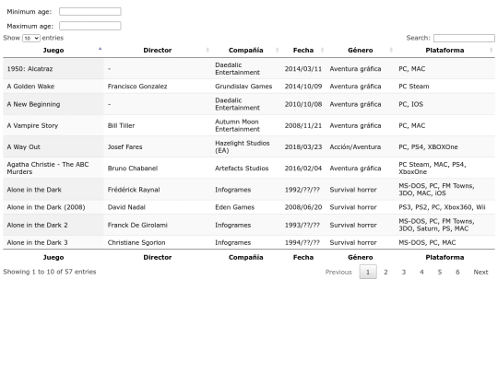
Task: Click date 2014/03/11 cell
Action: (303, 68)
